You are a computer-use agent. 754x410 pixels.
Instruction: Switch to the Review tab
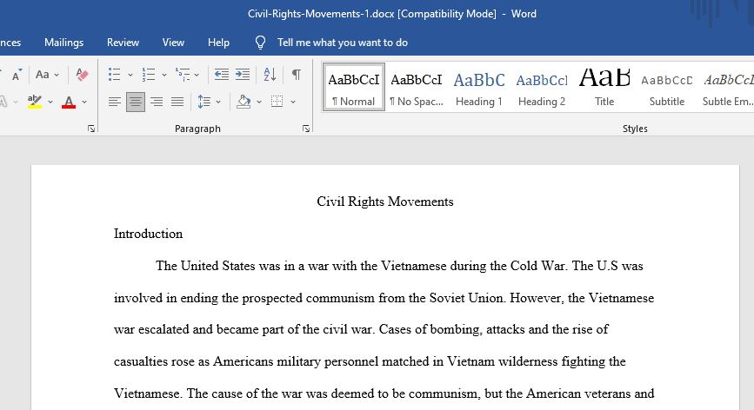(x=123, y=43)
